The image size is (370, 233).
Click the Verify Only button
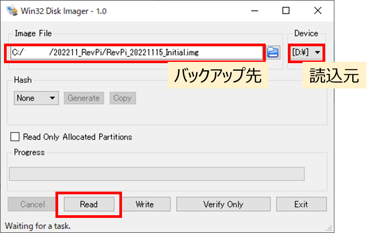223,204
